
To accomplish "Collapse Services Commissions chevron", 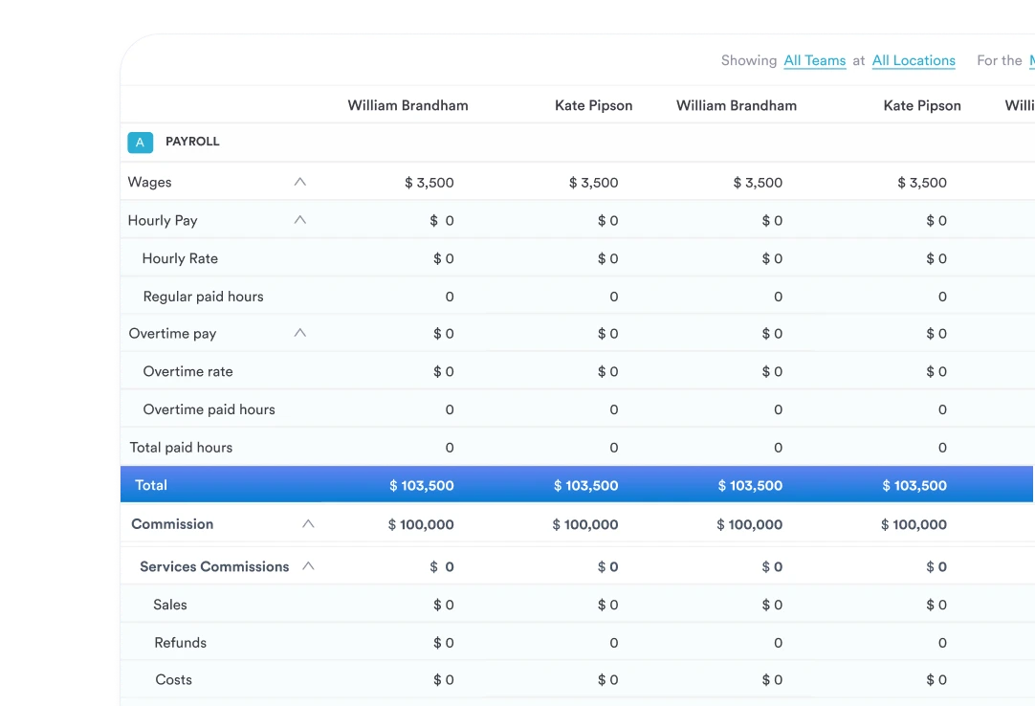I will pos(308,566).
